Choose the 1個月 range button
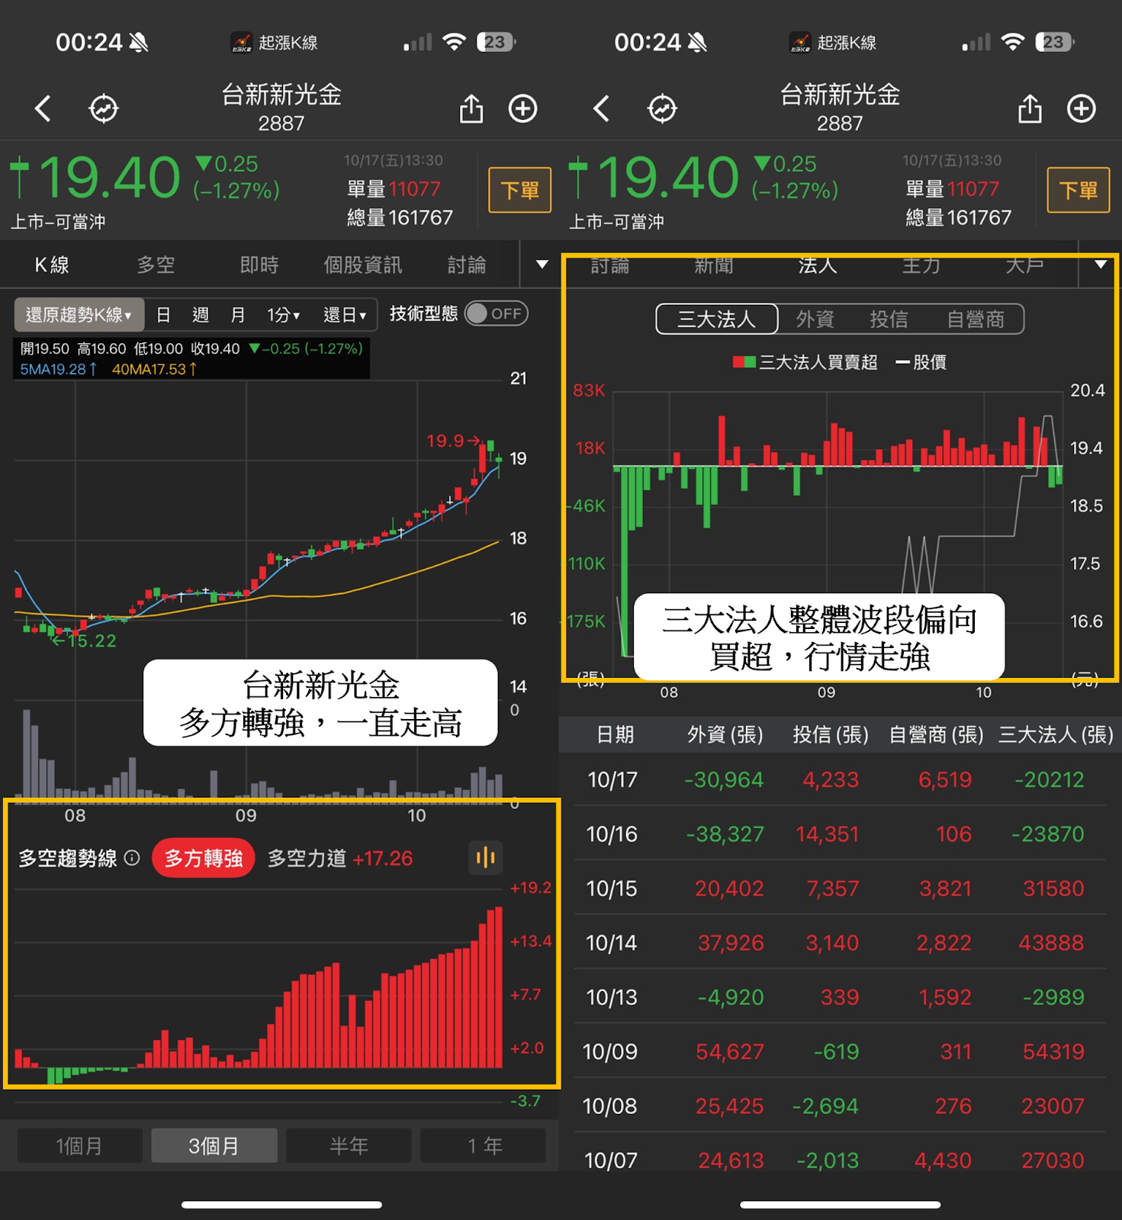Viewport: 1122px width, 1220px height. 79,1145
